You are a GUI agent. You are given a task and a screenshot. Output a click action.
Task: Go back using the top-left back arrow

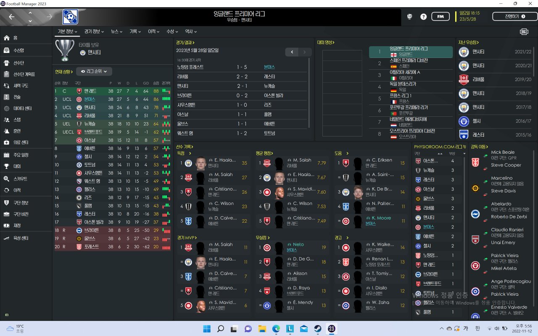point(11,17)
